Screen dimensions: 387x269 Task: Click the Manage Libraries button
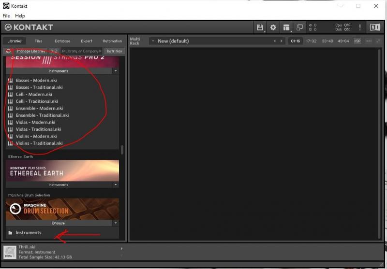tap(31, 51)
